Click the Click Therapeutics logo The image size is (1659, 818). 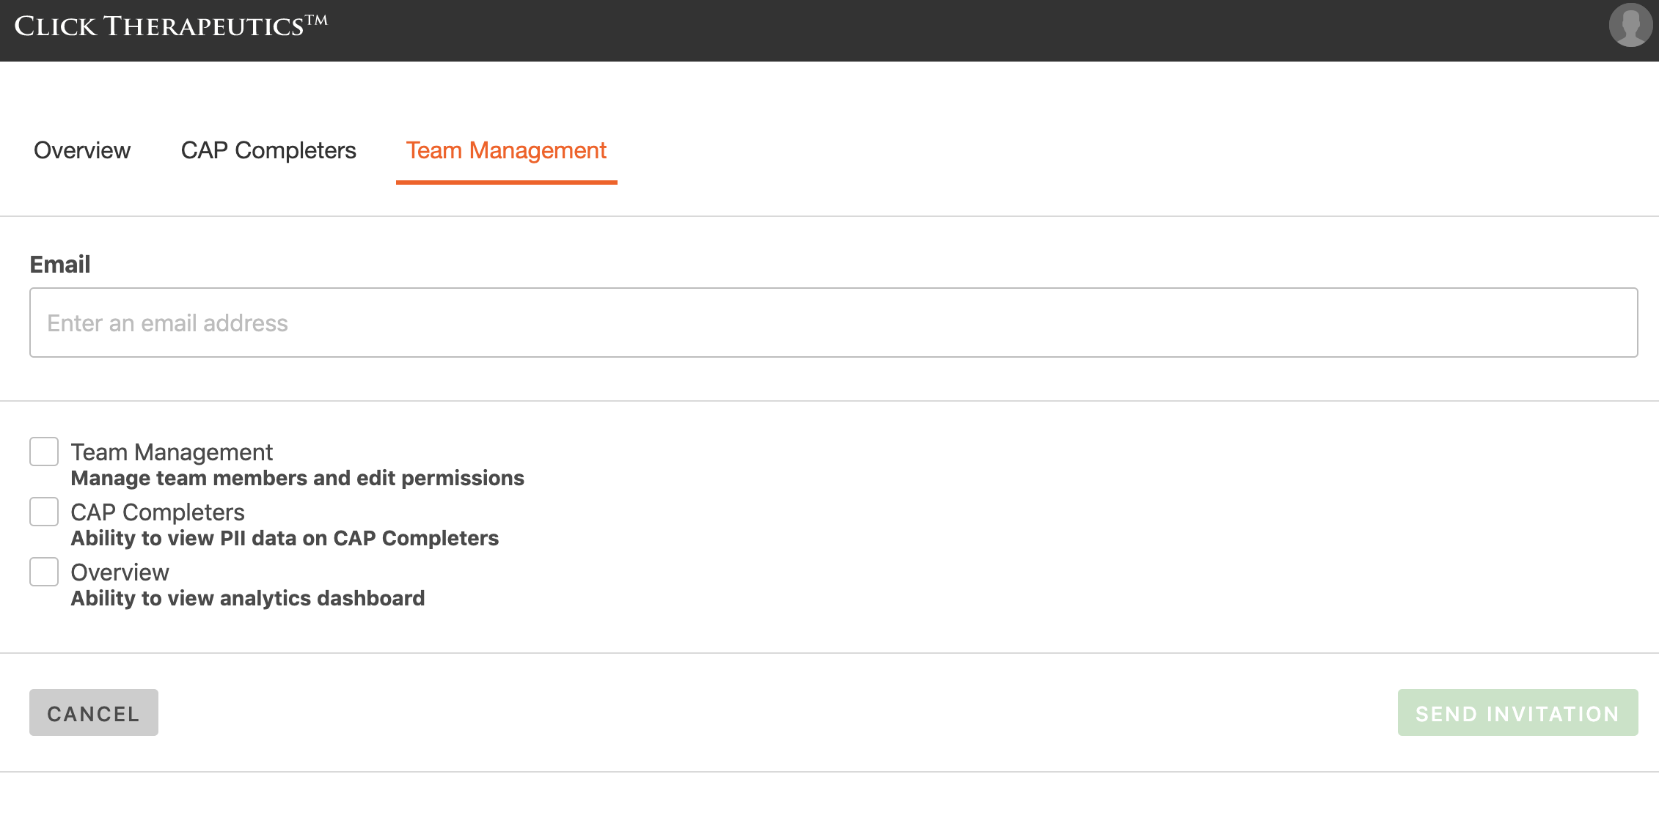coord(170,26)
